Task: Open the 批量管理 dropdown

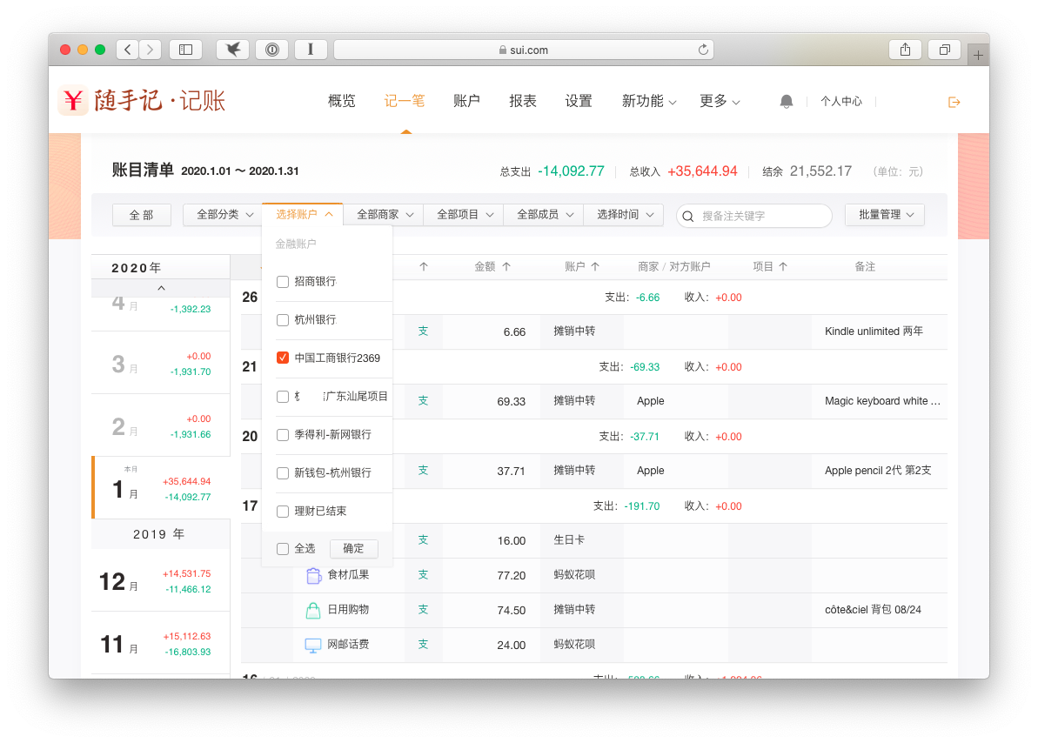Action: pos(884,215)
